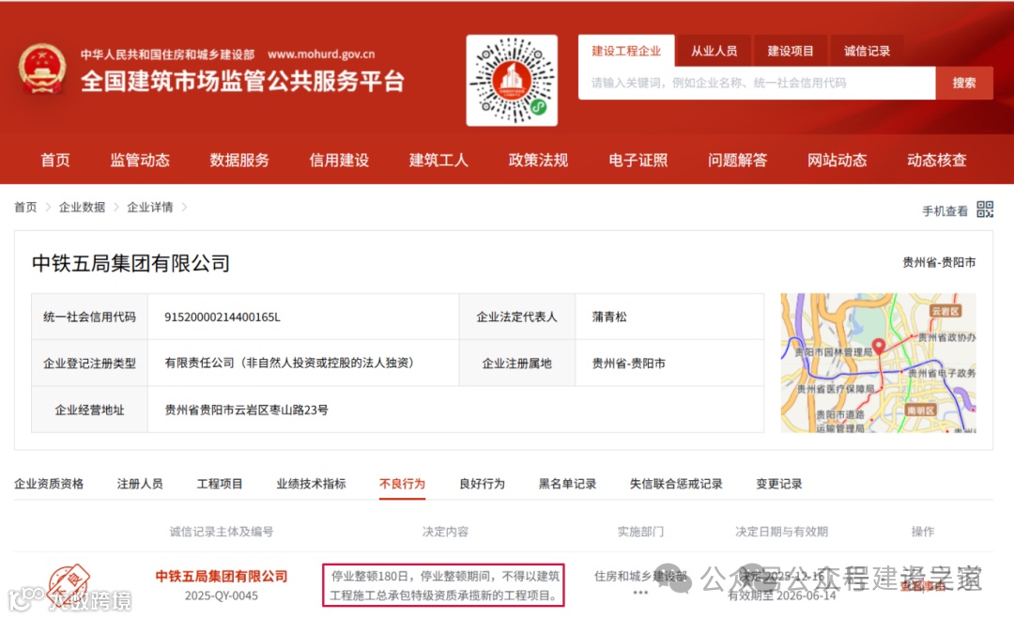
Task: Click the 统一社会信用代码 label cell
Action: 89,317
